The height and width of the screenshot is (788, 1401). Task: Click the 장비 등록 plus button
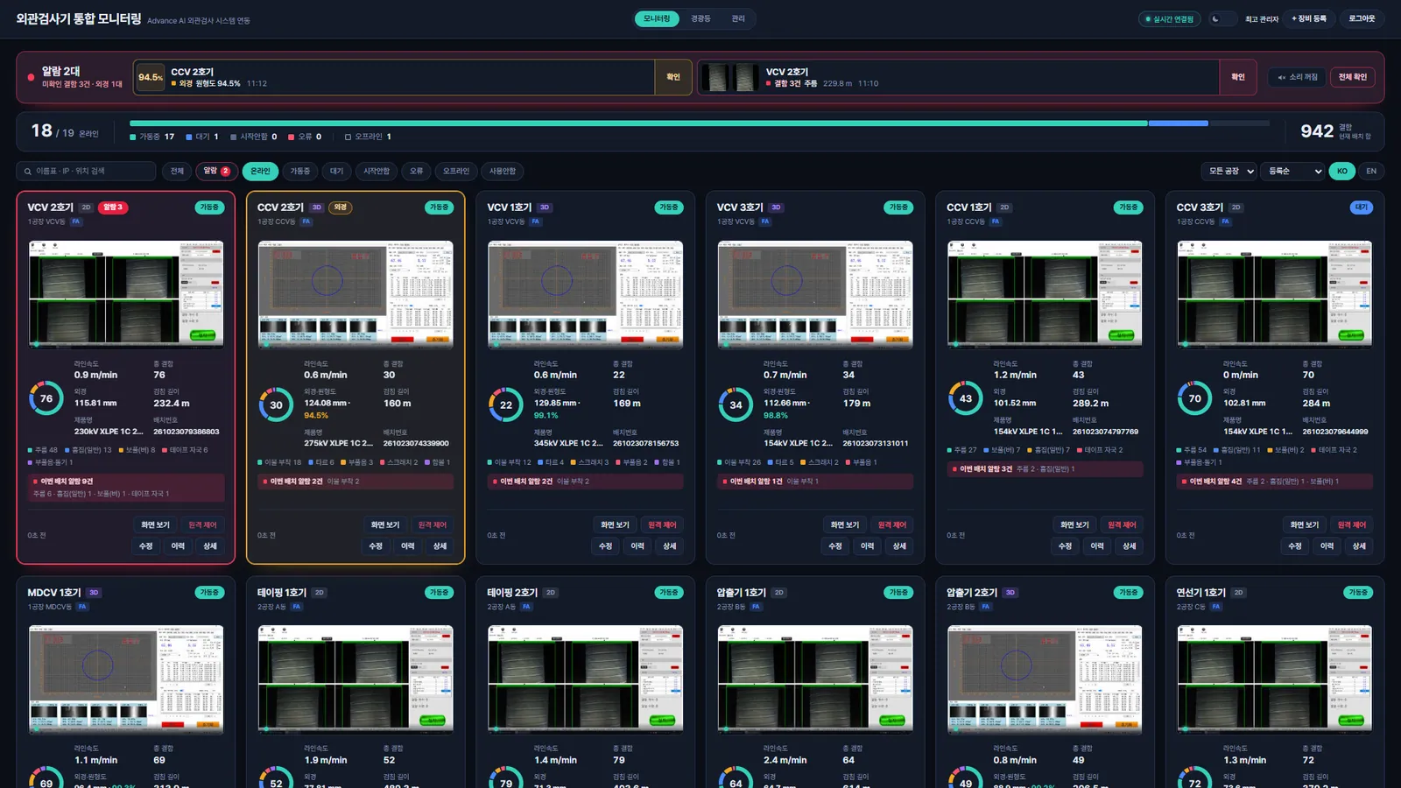point(1309,18)
